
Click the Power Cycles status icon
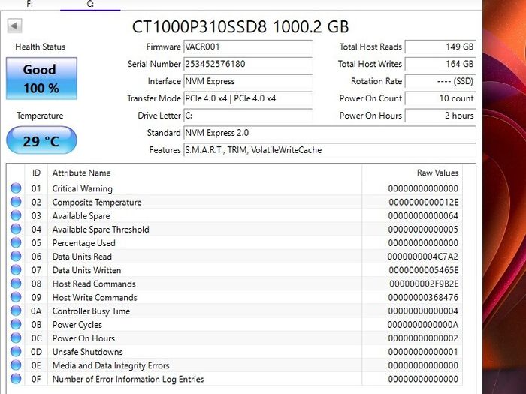(x=16, y=325)
